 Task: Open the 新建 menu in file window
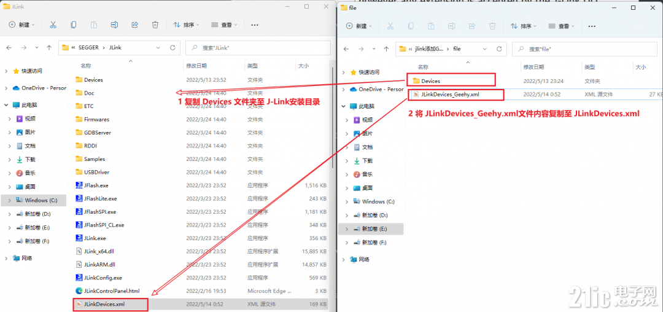359,26
